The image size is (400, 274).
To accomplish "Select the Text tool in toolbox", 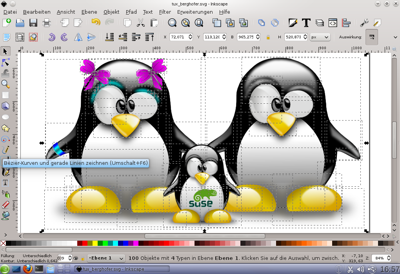I will point(5,182).
